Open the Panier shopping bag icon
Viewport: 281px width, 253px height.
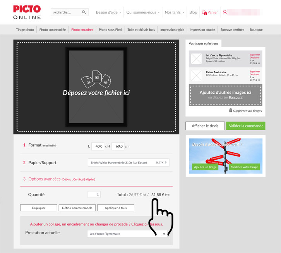pyautogui.click(x=204, y=12)
